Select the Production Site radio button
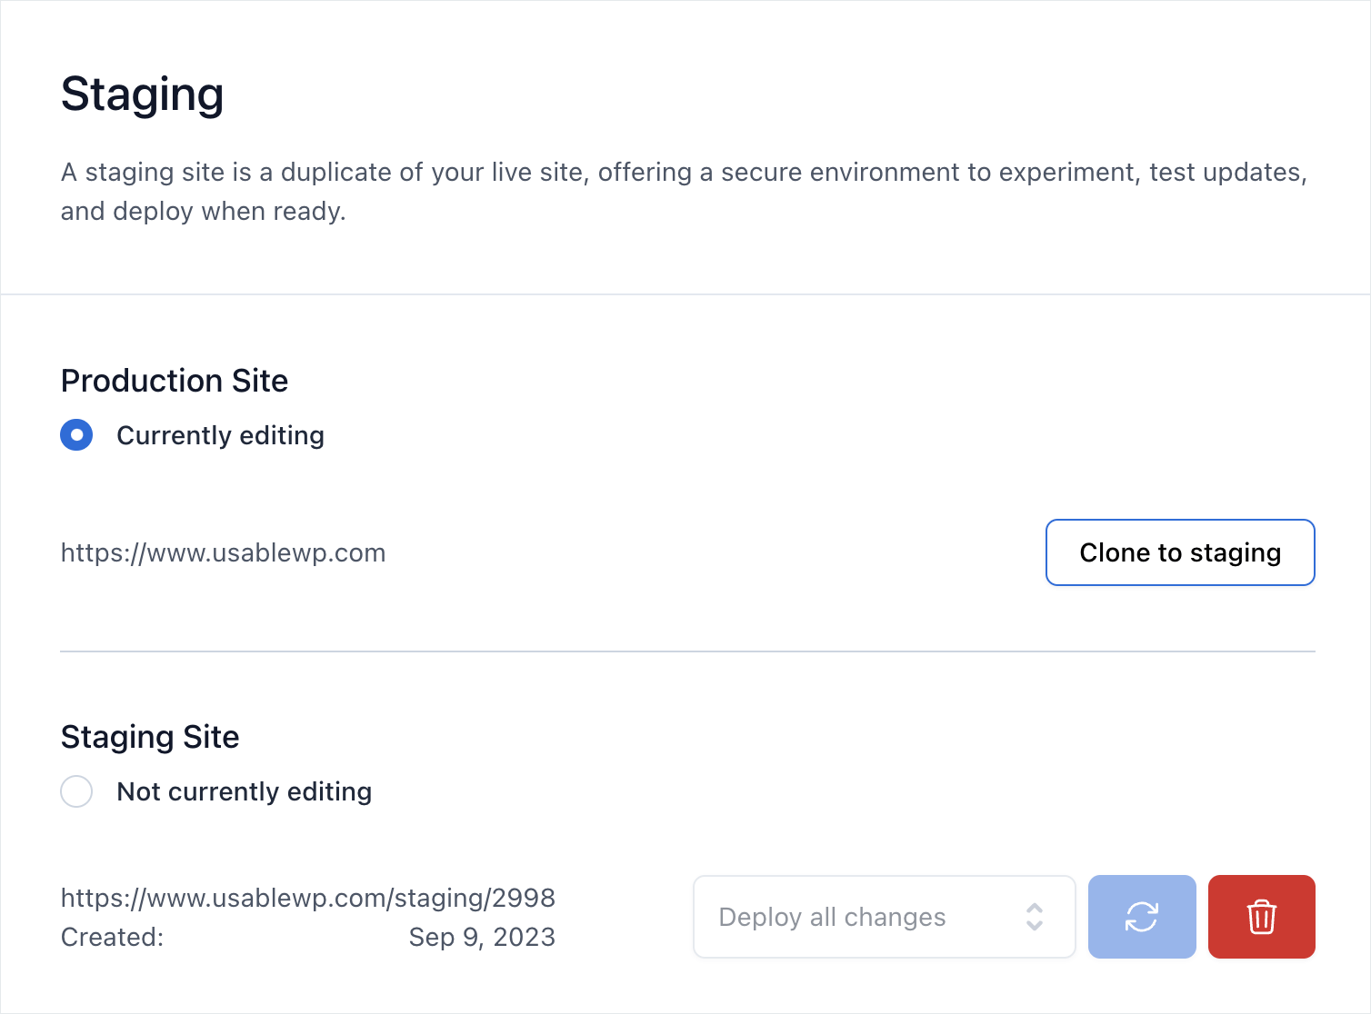 pyautogui.click(x=76, y=435)
